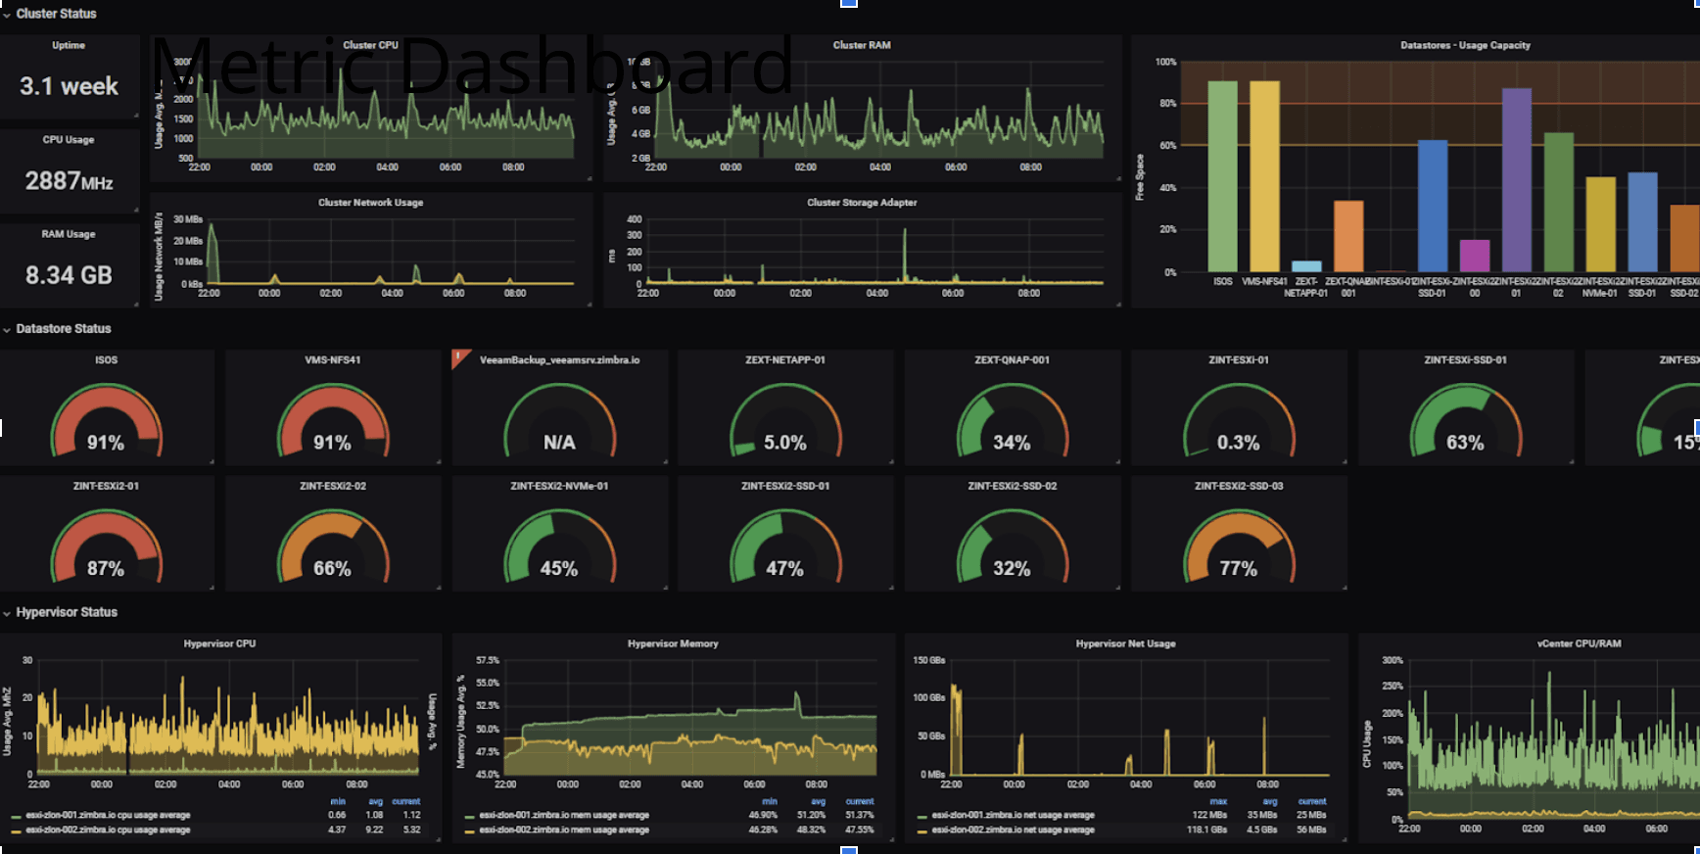This screenshot has height=854, width=1700.
Task: Sort Hypervisor CPU legend by avg column
Action: coord(375,801)
